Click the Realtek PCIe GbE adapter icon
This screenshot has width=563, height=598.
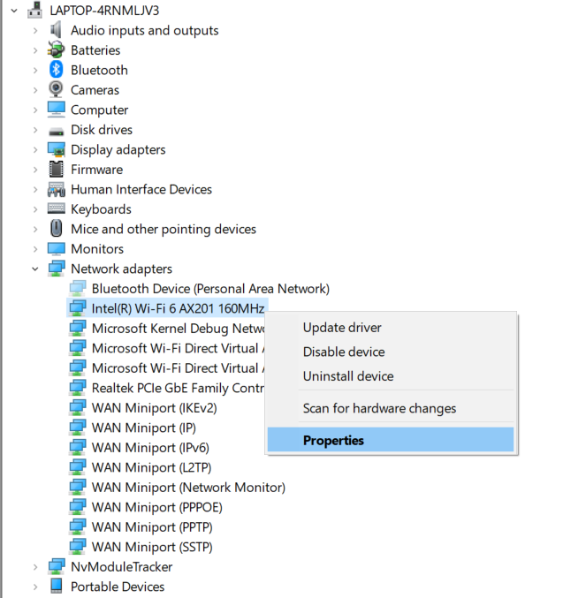point(78,388)
